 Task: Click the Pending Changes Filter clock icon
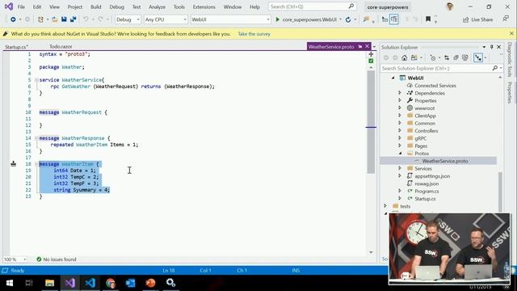pyautogui.click(x=433, y=57)
